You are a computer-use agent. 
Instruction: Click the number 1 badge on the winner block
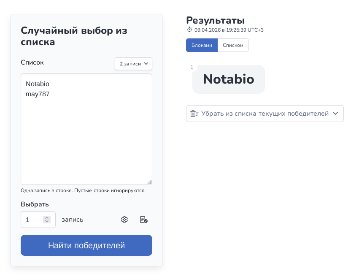coord(192,67)
